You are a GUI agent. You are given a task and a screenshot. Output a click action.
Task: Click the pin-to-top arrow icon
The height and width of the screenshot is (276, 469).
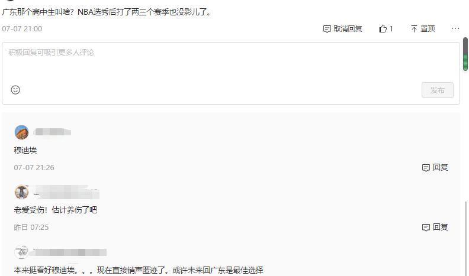(x=414, y=28)
